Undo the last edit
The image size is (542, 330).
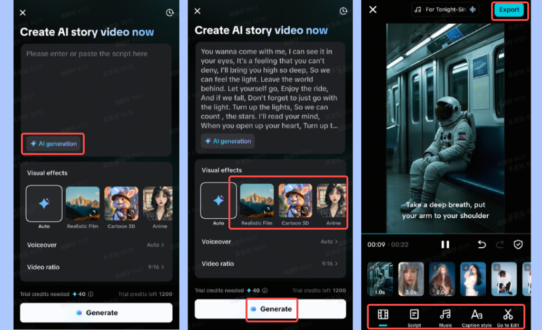[482, 245]
